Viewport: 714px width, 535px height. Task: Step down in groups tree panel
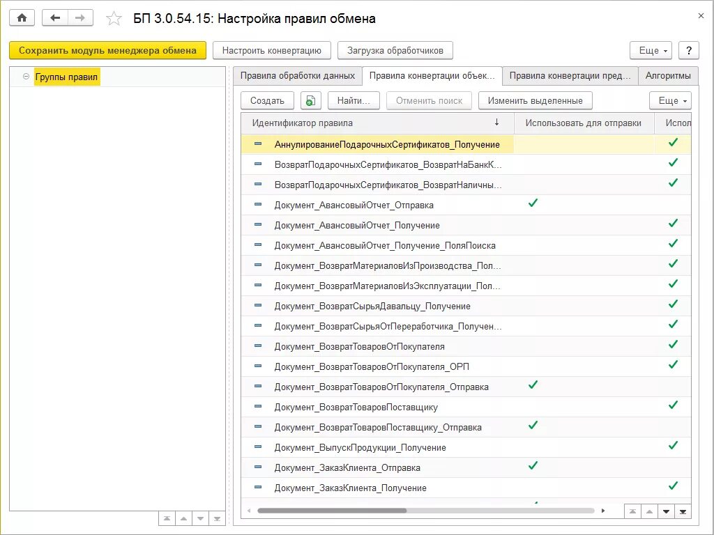click(x=200, y=518)
